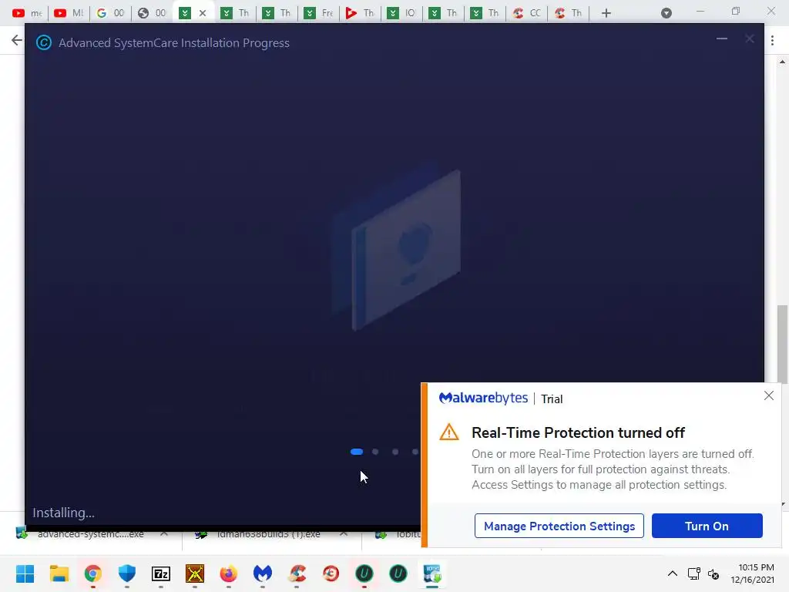The image size is (789, 592).
Task: Open network status in the system tray
Action: point(694,573)
